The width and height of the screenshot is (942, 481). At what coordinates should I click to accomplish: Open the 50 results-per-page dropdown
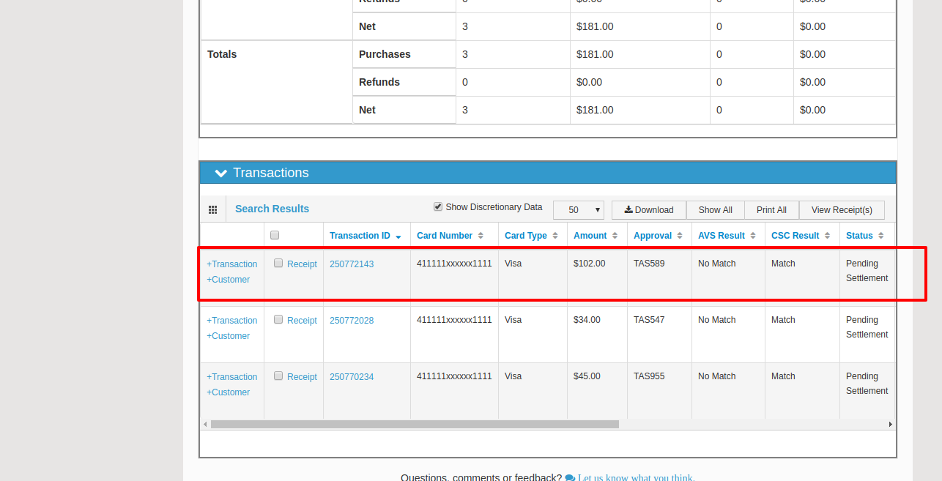pos(578,210)
